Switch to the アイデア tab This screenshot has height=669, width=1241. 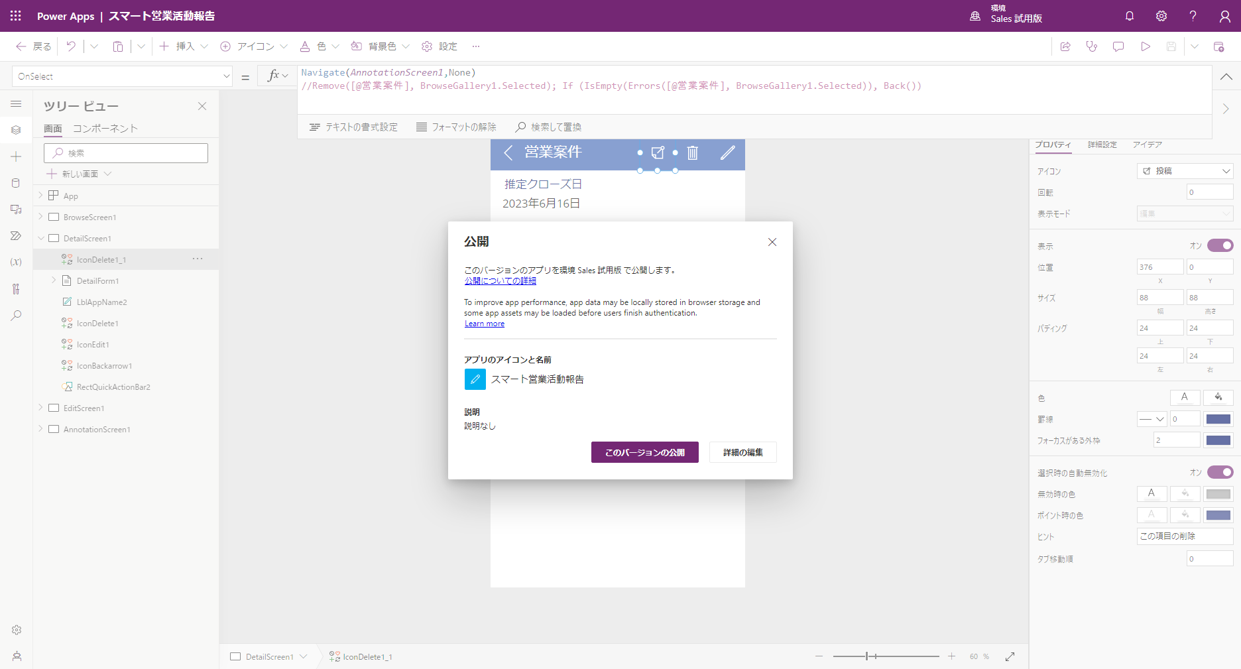[1147, 145]
